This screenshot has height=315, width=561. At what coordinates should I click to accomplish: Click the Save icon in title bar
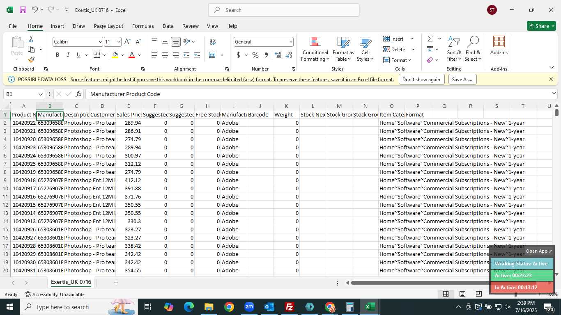(x=23, y=10)
